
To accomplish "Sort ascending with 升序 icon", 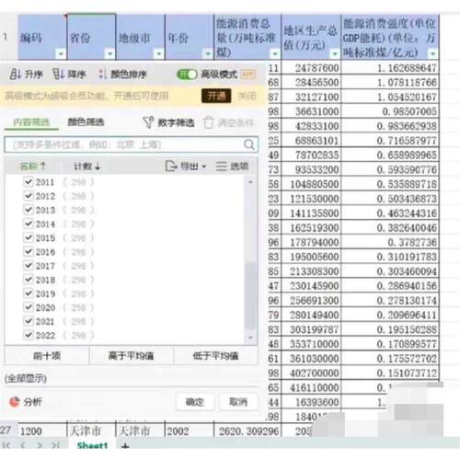I will pos(15,74).
